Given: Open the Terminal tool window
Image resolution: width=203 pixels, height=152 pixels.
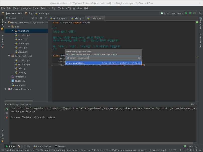Looking at the screenshot, I should coord(61,146).
